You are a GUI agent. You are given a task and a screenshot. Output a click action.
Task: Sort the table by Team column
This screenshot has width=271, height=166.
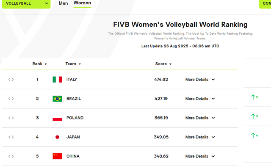click(x=73, y=64)
